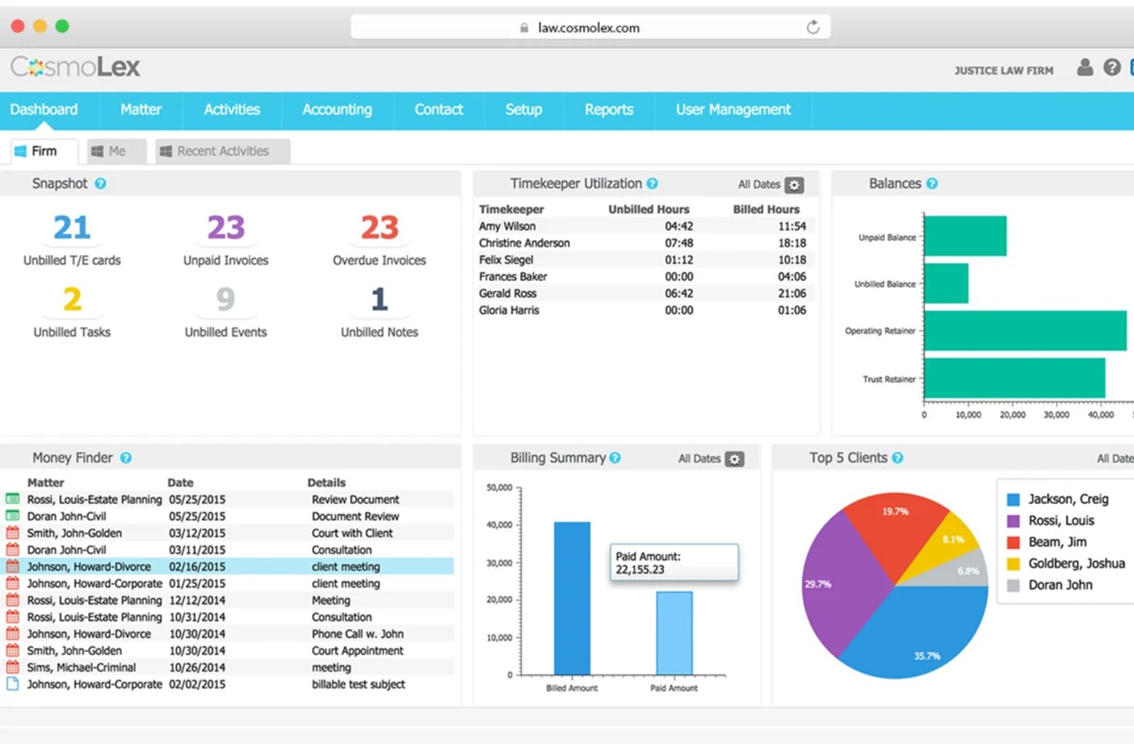
Task: Switch to the Me tab
Action: pyautogui.click(x=116, y=152)
